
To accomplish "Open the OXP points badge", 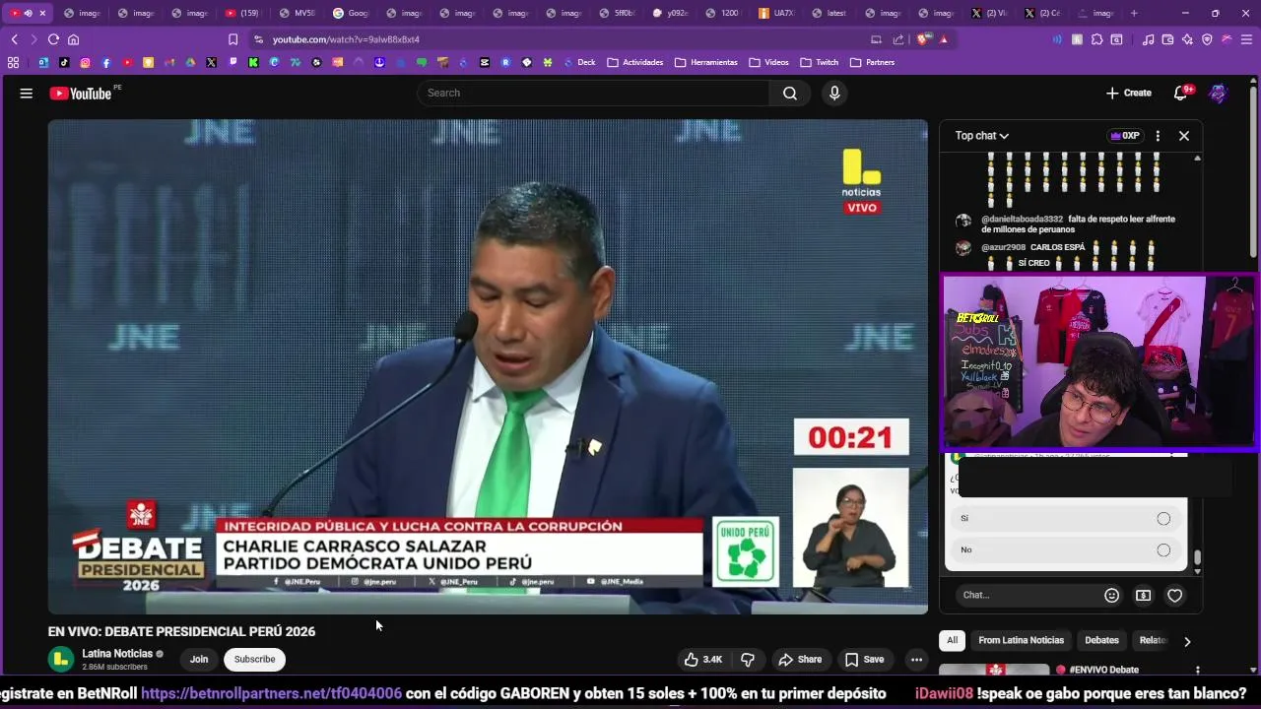I will click(1124, 136).
